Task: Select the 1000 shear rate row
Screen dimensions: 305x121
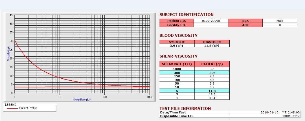Action: pyautogui.click(x=194, y=69)
